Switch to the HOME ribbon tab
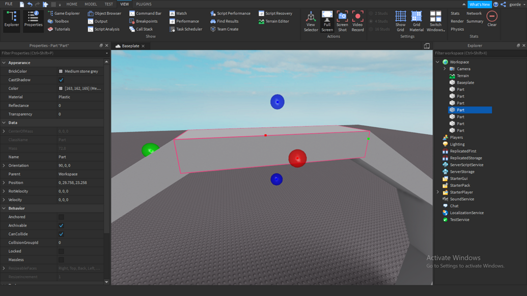 (x=72, y=4)
